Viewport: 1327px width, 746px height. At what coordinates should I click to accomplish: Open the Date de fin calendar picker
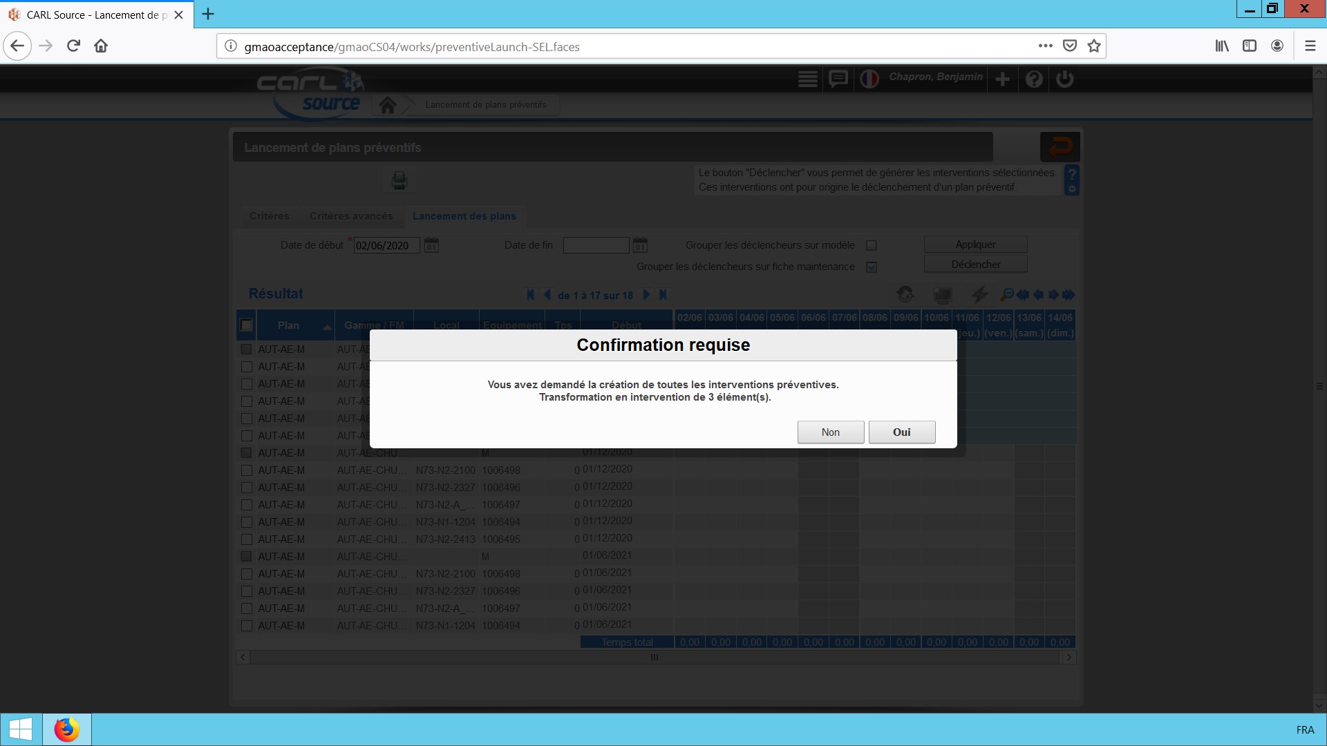(640, 246)
